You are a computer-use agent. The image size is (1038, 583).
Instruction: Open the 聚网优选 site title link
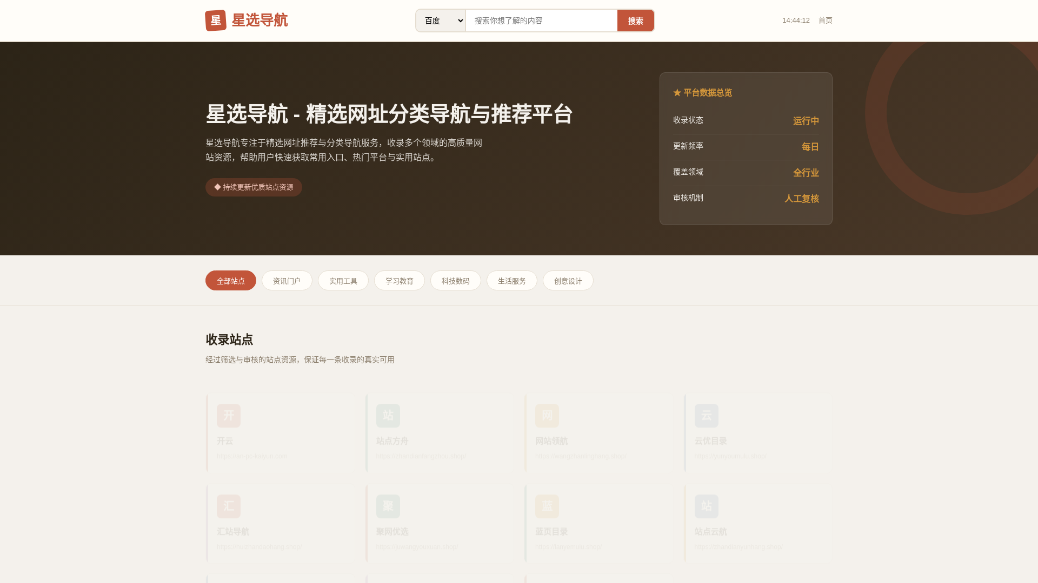coord(392,532)
